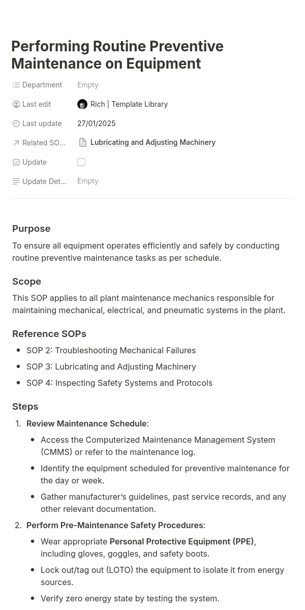Click the Department property label

tap(42, 85)
